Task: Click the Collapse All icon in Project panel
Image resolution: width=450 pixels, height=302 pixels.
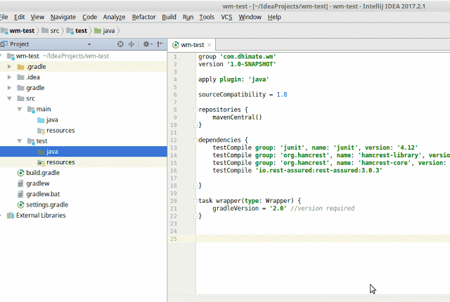Action: [131, 44]
